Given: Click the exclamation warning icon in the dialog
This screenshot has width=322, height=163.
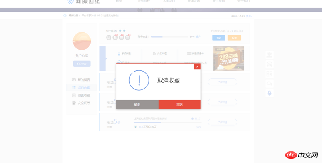Looking at the screenshot, I should pyautogui.click(x=139, y=80).
